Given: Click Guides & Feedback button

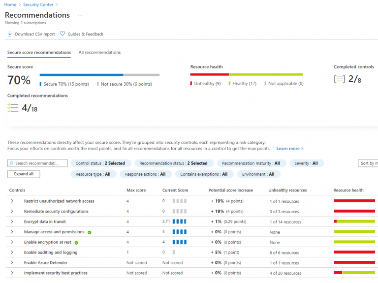Looking at the screenshot, I should [82, 34].
